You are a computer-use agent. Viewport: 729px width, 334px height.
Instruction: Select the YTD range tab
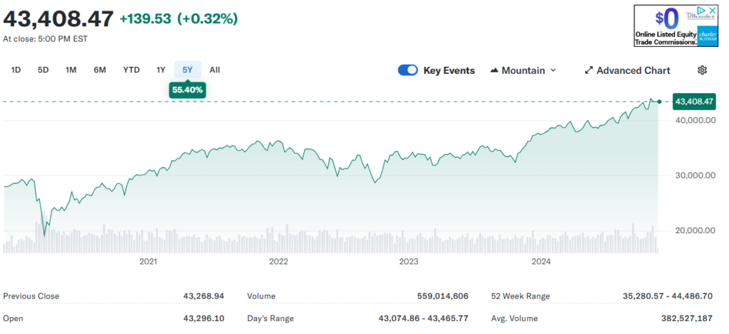coord(131,70)
